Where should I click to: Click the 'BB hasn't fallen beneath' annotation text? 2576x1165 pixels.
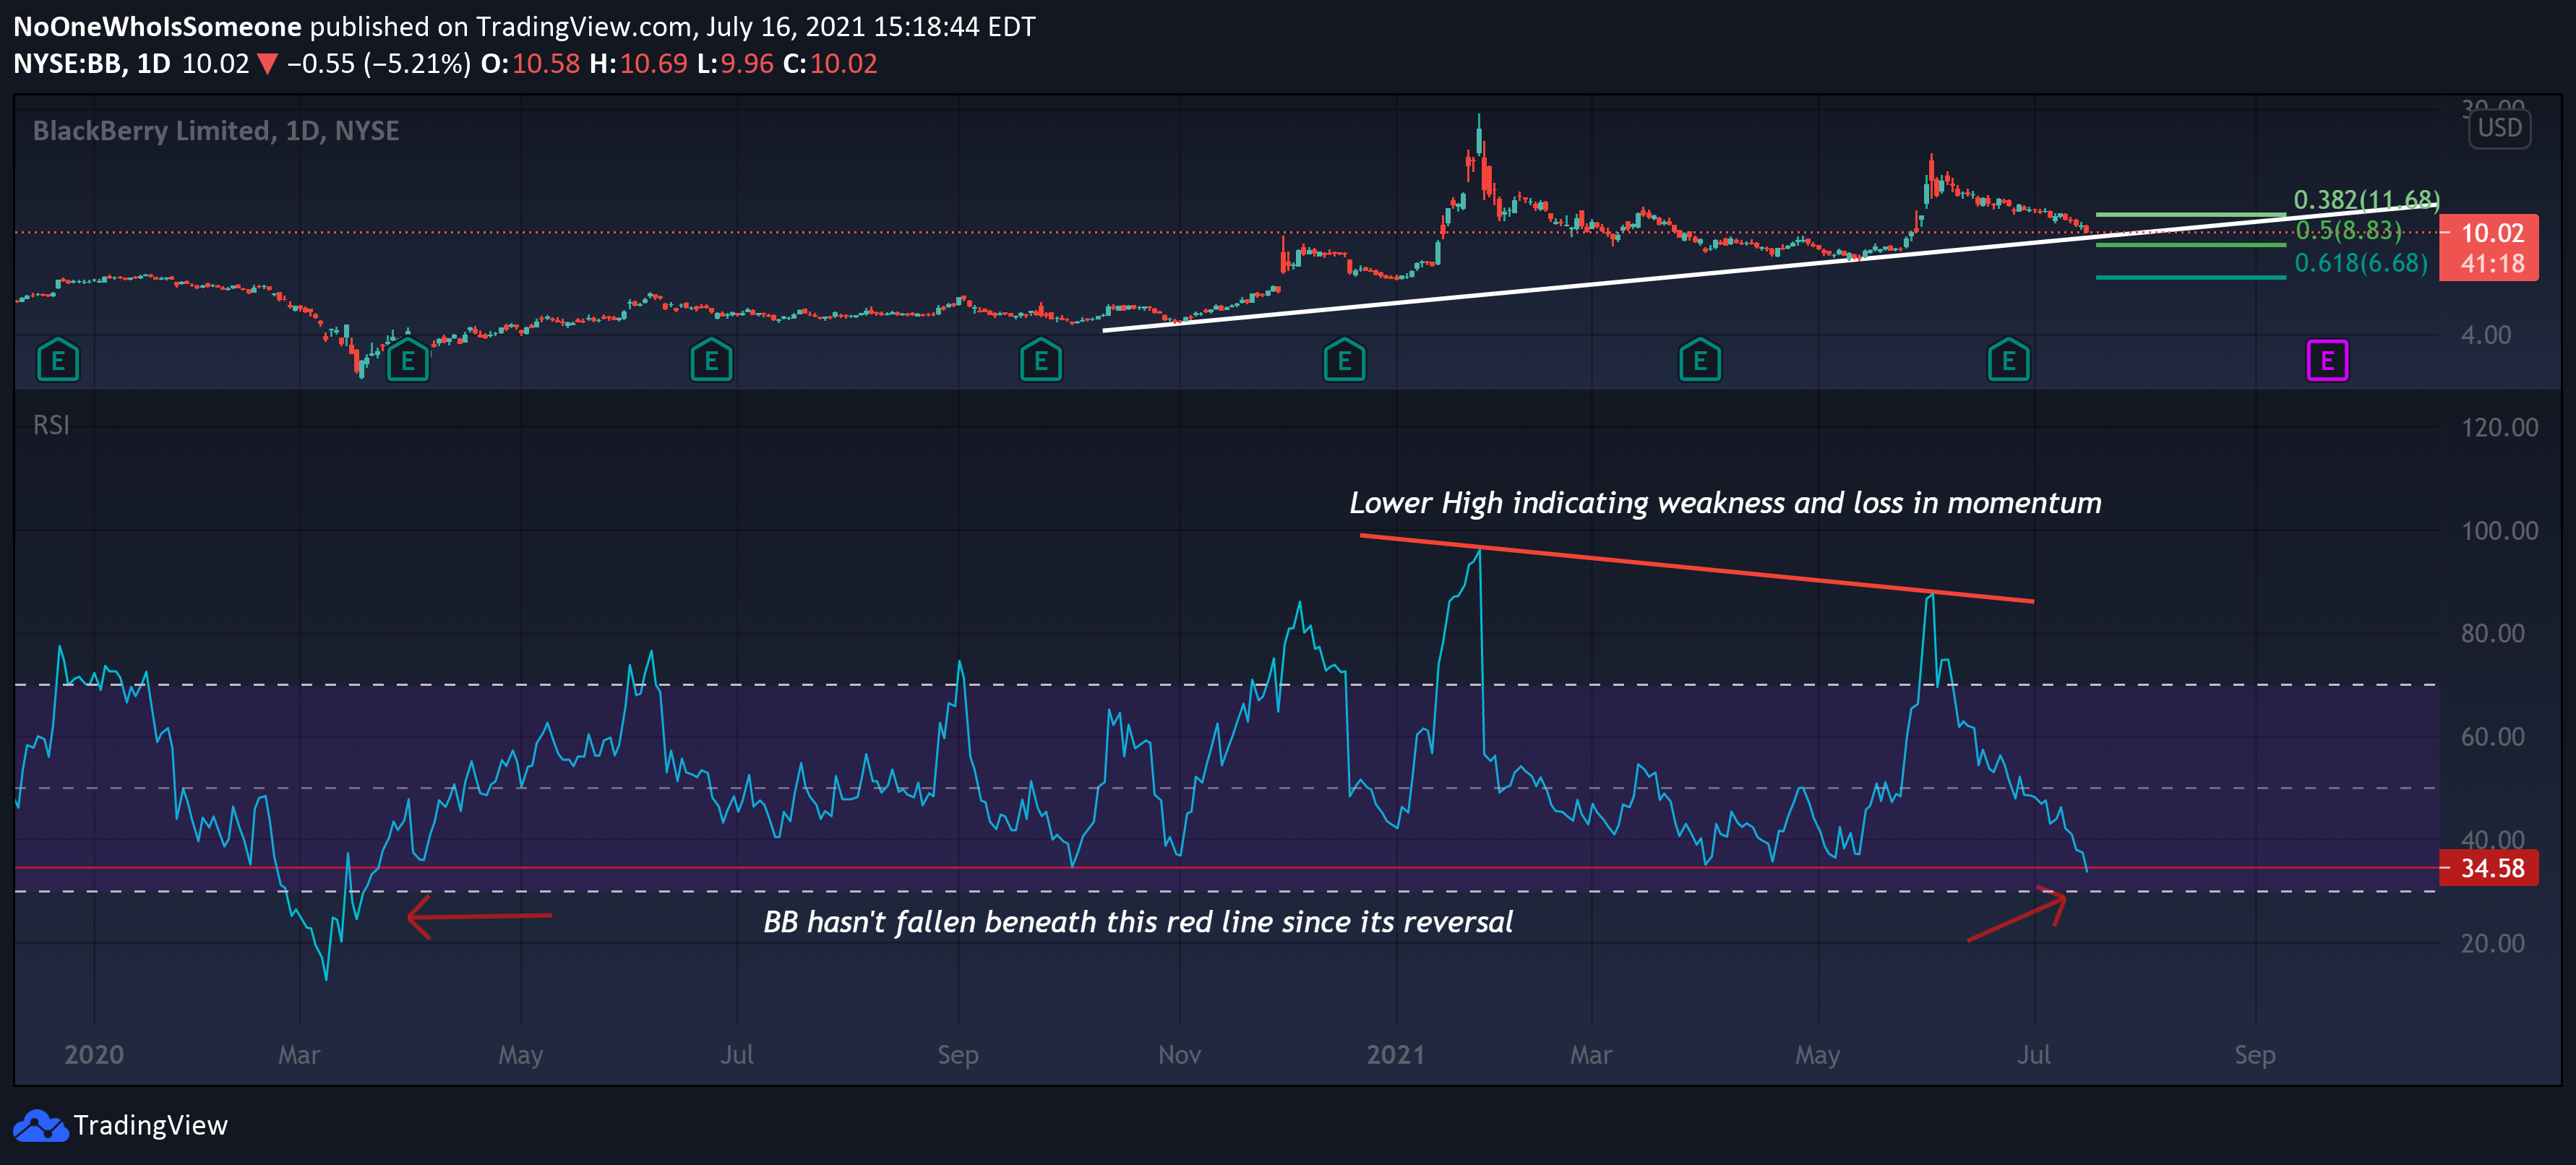pyautogui.click(x=1138, y=922)
